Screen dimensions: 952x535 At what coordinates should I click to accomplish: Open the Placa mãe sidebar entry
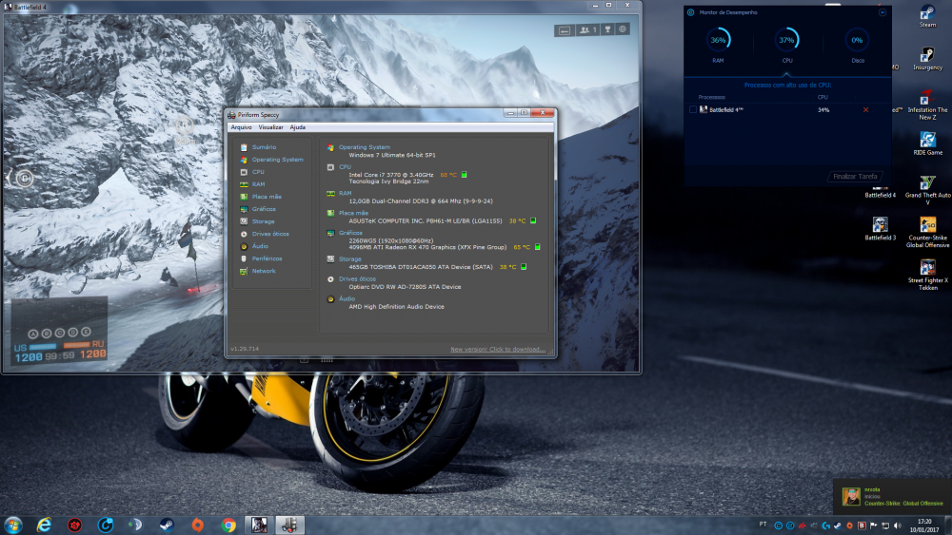[x=267, y=197]
